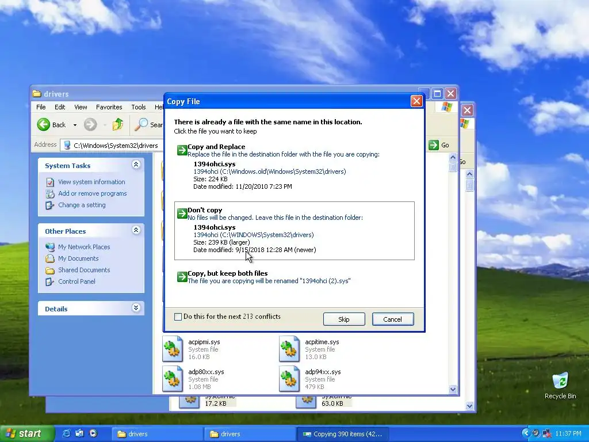Open the Start menu
589x442 pixels.
point(26,433)
